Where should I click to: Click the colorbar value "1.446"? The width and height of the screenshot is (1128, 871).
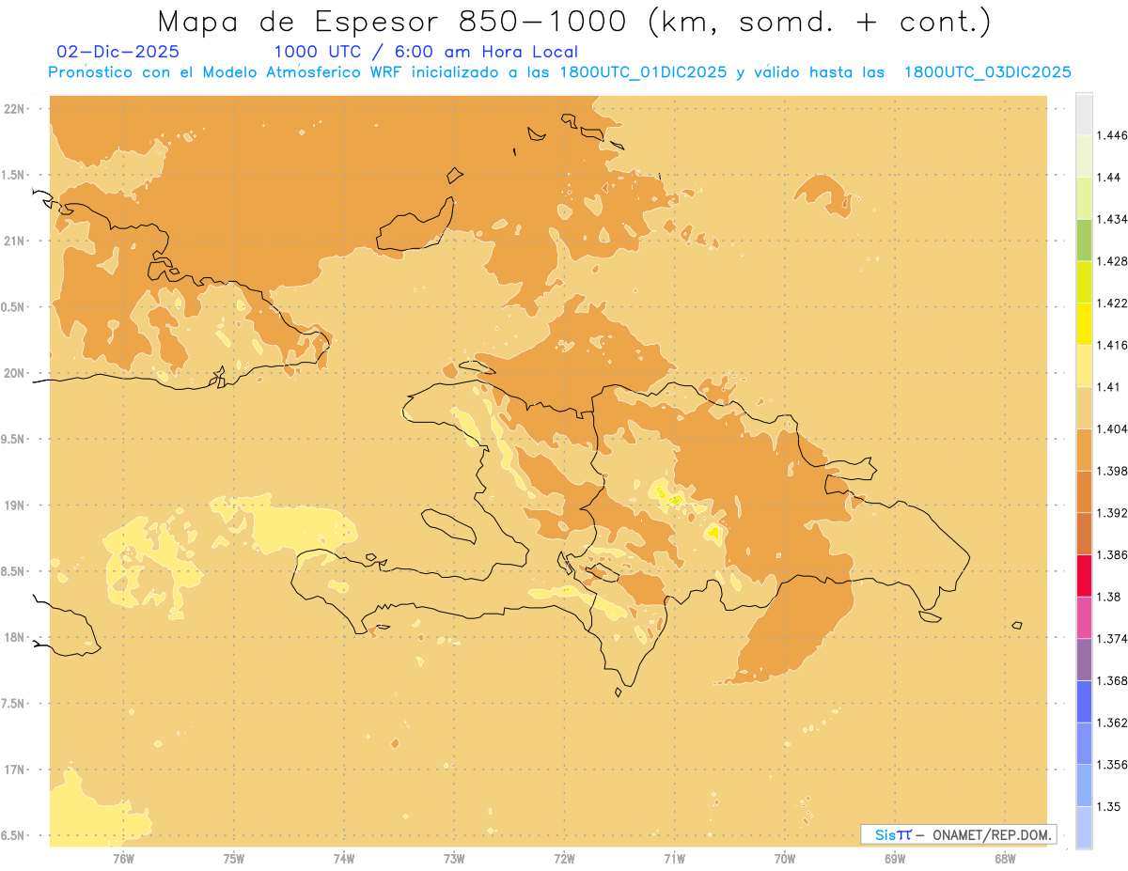pyautogui.click(x=1112, y=135)
